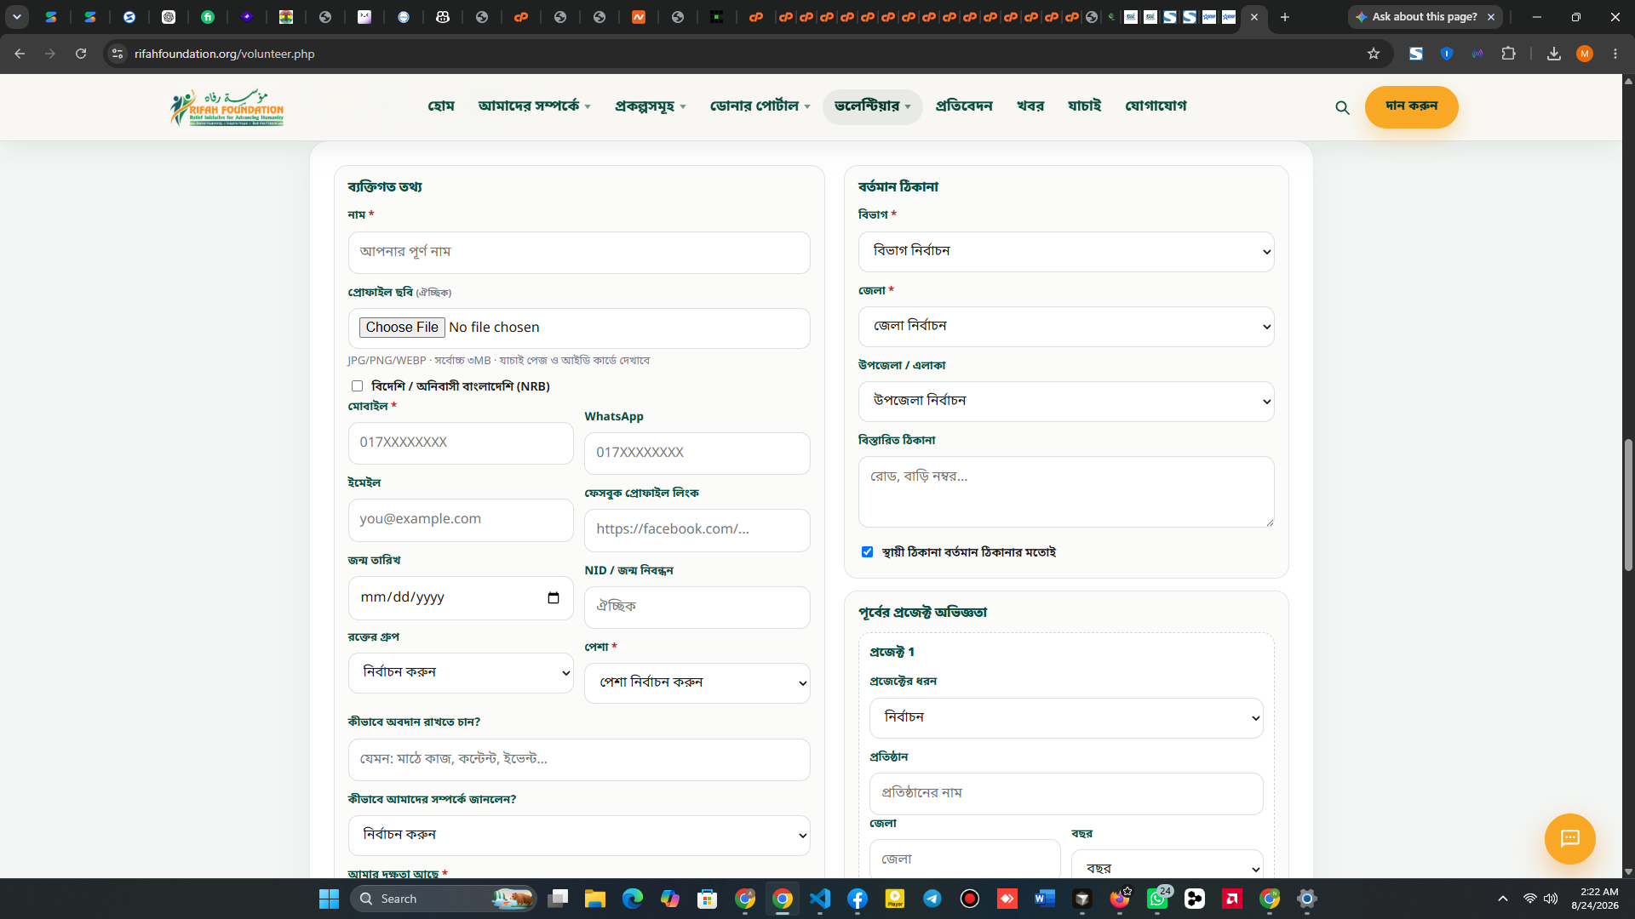Viewport: 1635px width, 919px height.
Task: Open the Chrome profile avatar M
Action: [x=1585, y=54]
